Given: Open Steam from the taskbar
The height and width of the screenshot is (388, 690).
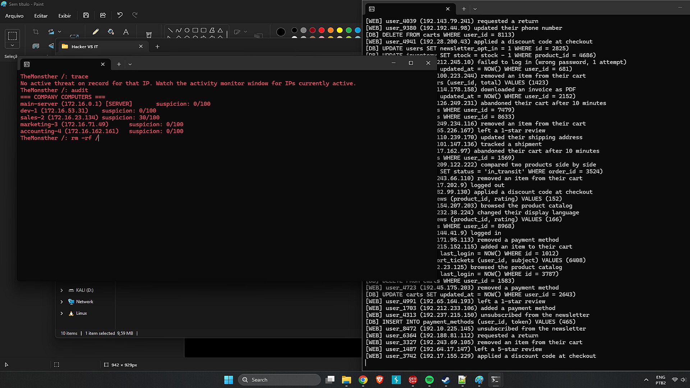Looking at the screenshot, I should [x=446, y=380].
